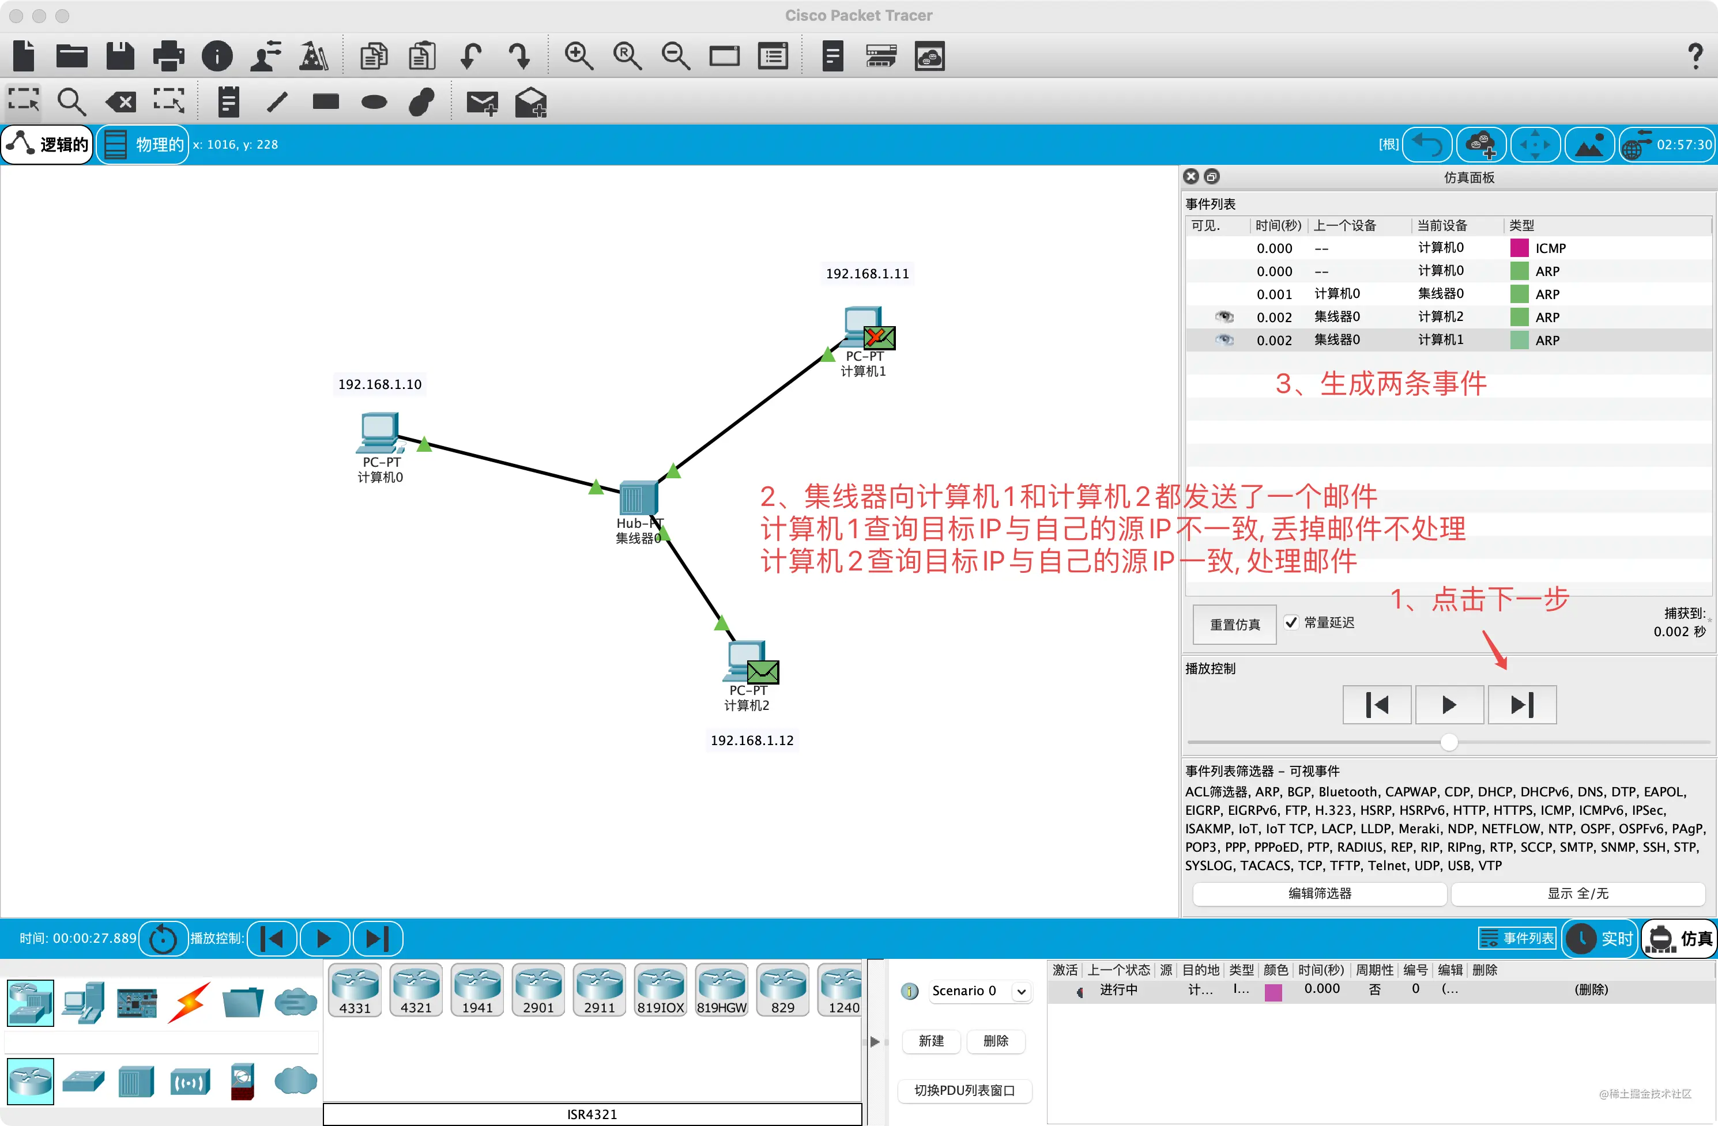The width and height of the screenshot is (1718, 1126).
Task: Undo the last action
Action: pos(470,55)
